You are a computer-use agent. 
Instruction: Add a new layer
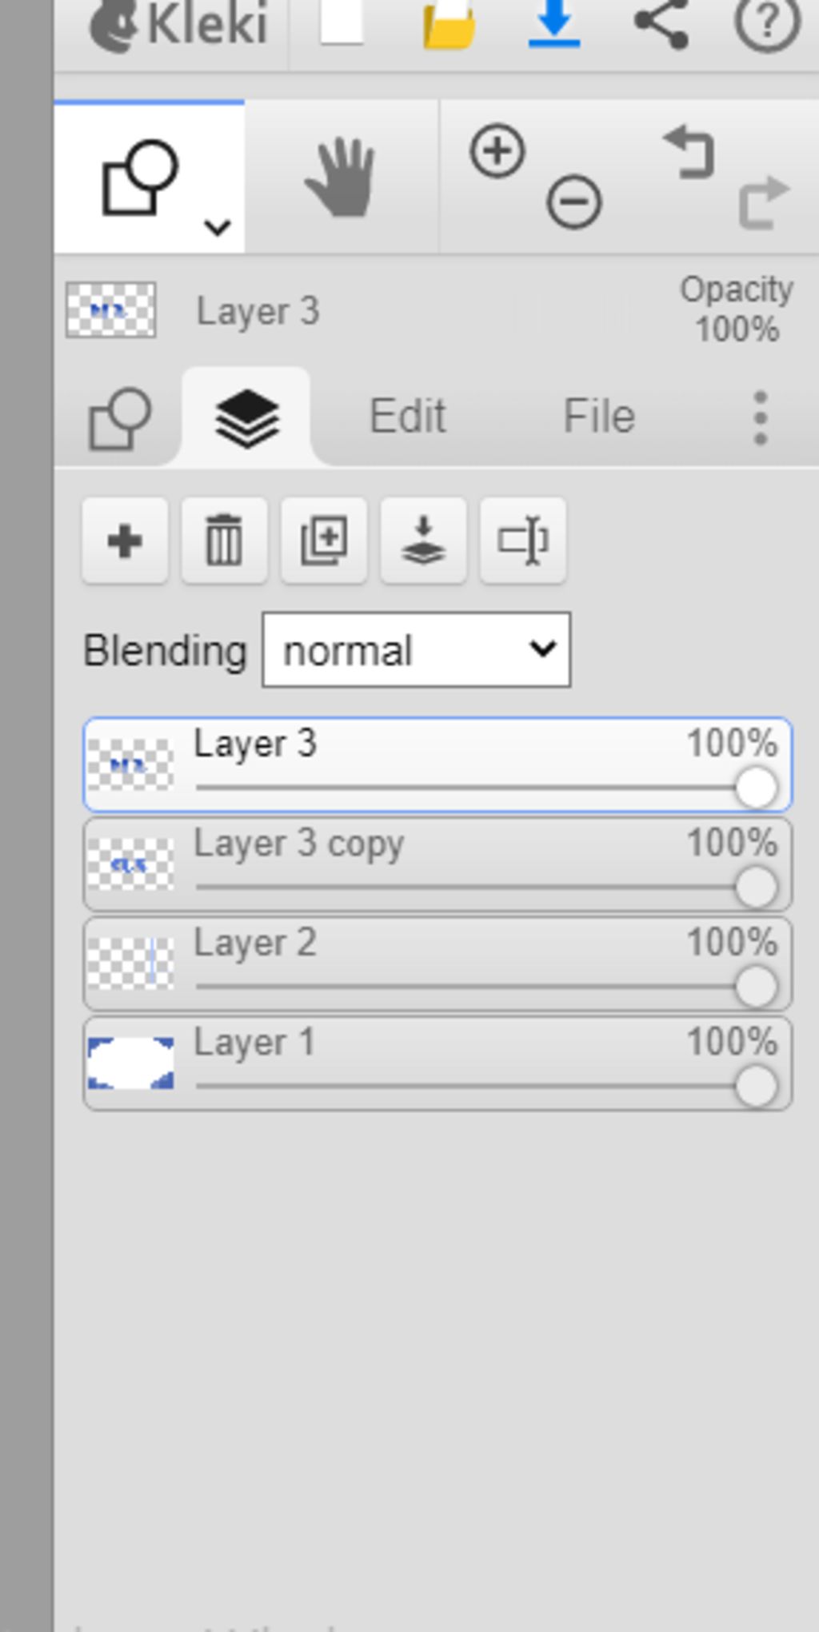[125, 541]
